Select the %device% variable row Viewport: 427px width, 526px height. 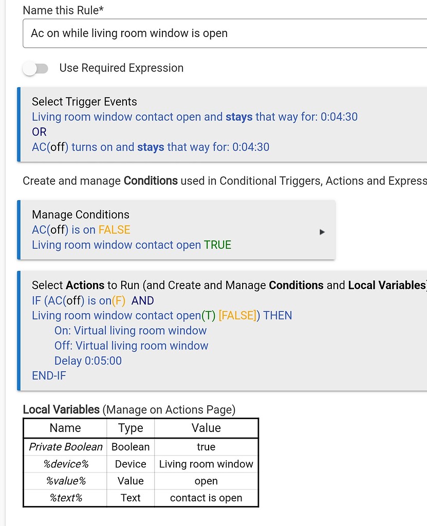[x=65, y=464]
